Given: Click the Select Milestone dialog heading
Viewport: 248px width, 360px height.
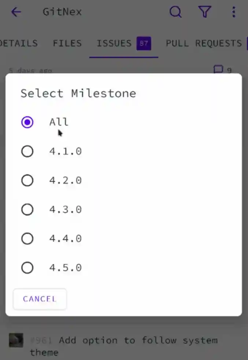Looking at the screenshot, I should point(78,93).
